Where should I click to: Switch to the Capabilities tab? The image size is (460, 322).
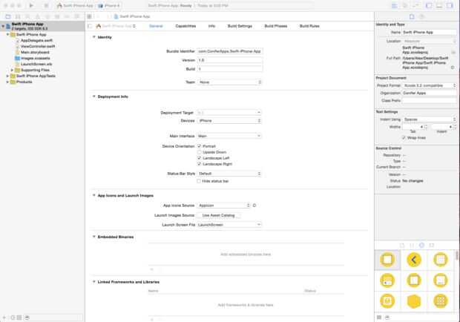pos(185,26)
